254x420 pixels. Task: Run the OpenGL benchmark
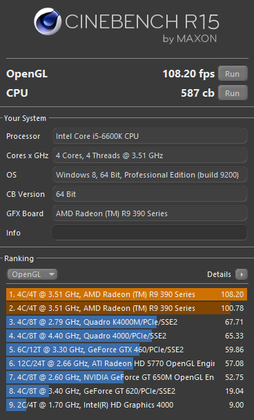(x=233, y=74)
